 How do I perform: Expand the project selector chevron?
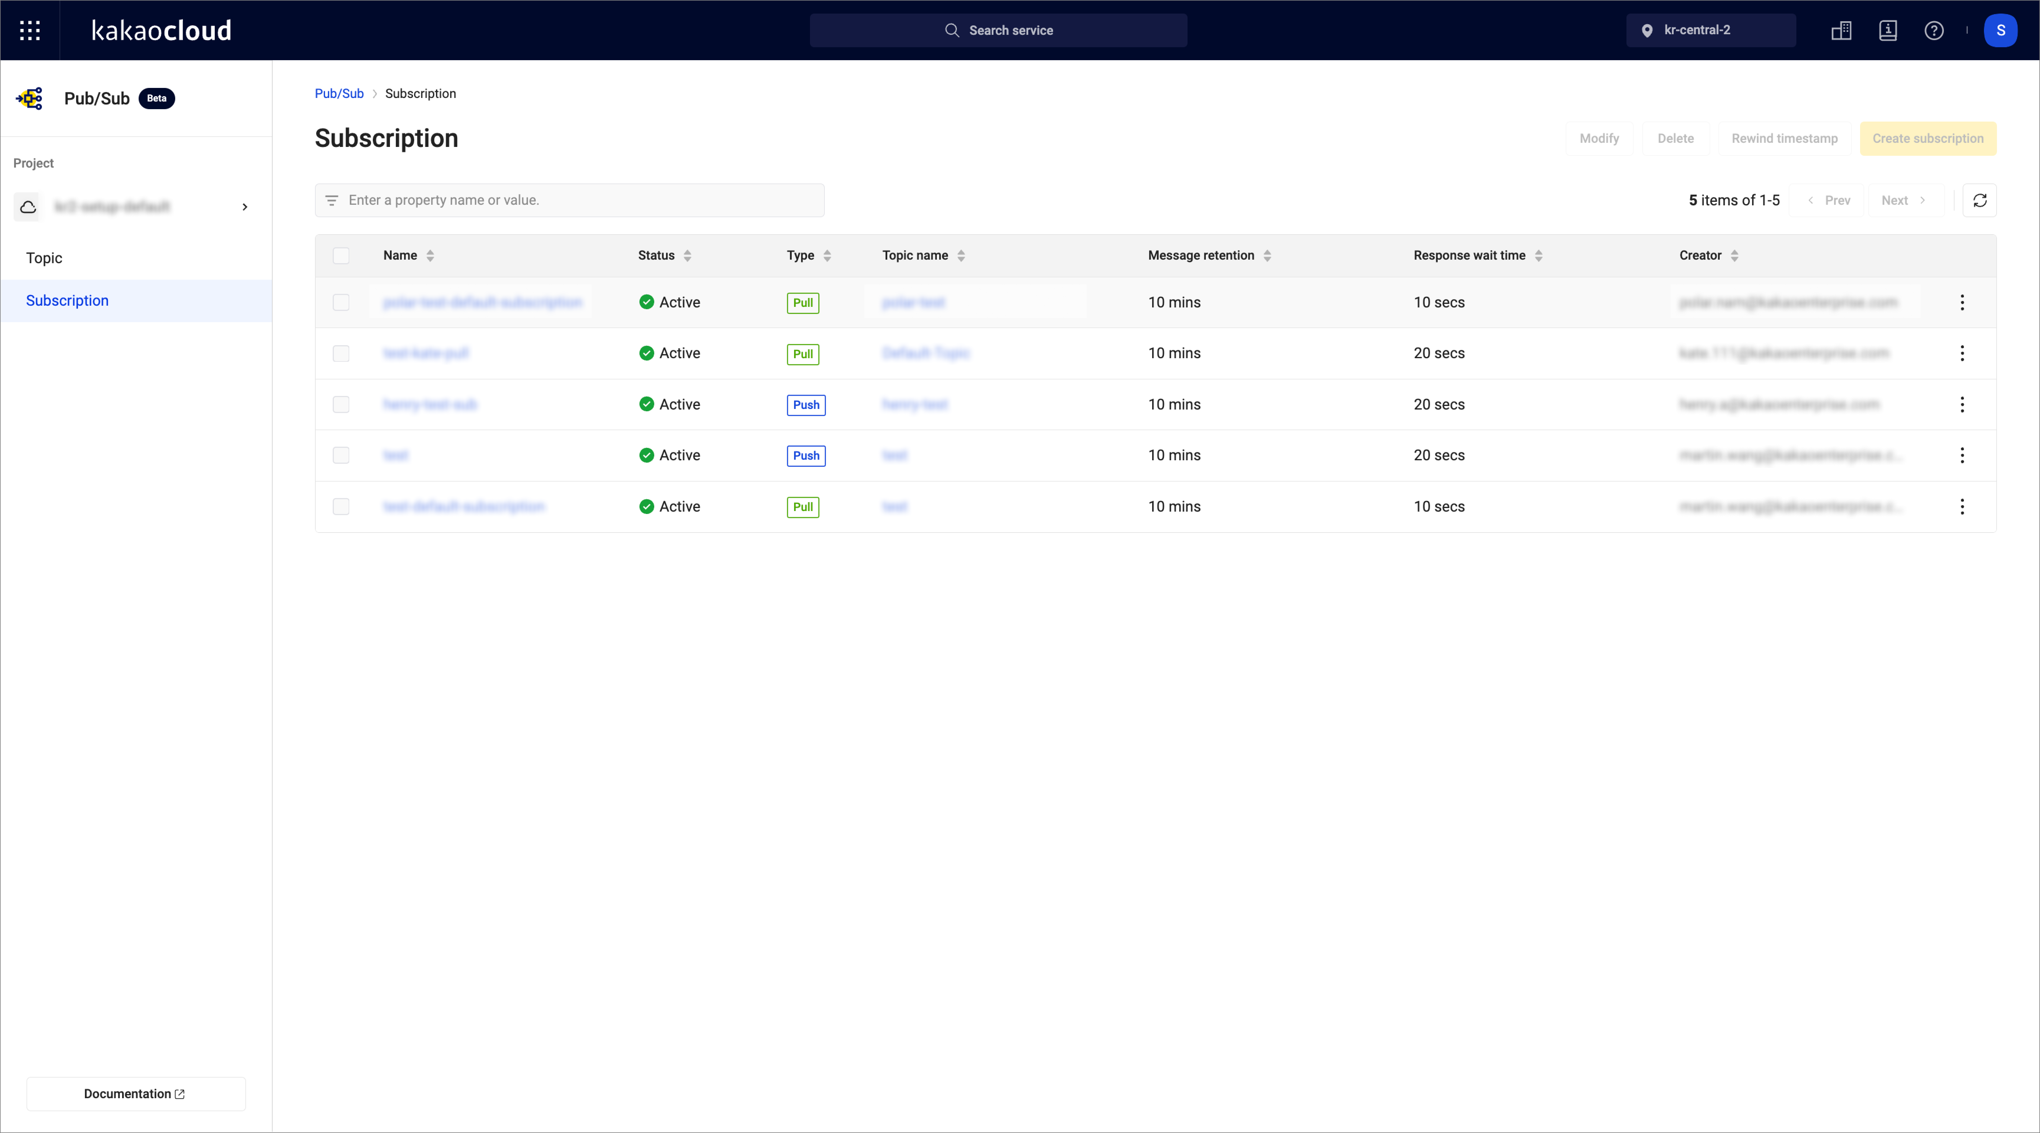tap(245, 207)
